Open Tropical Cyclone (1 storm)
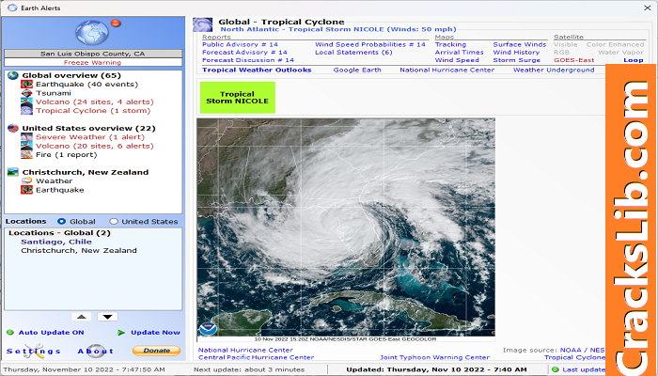Image resolution: width=658 pixels, height=376 pixels. click(x=93, y=111)
